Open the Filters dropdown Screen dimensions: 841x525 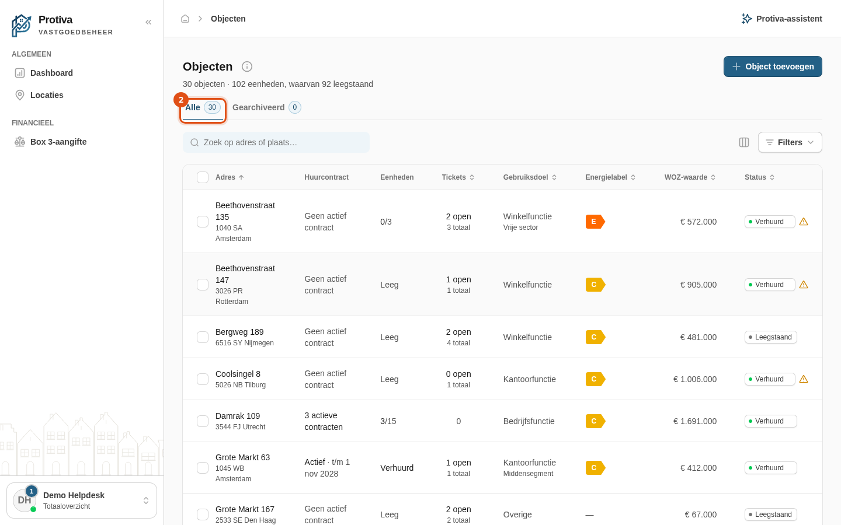(790, 142)
